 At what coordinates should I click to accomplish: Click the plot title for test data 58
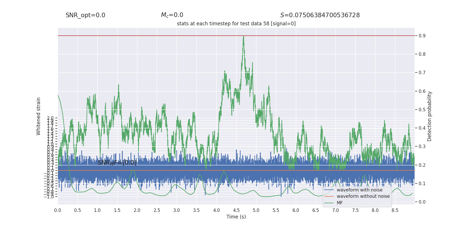click(x=236, y=24)
